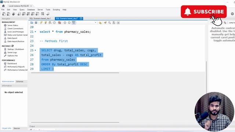Open find panel with magnifier icon
Image resolution: width=235 pixels, height=132 pixels.
click(109, 23)
